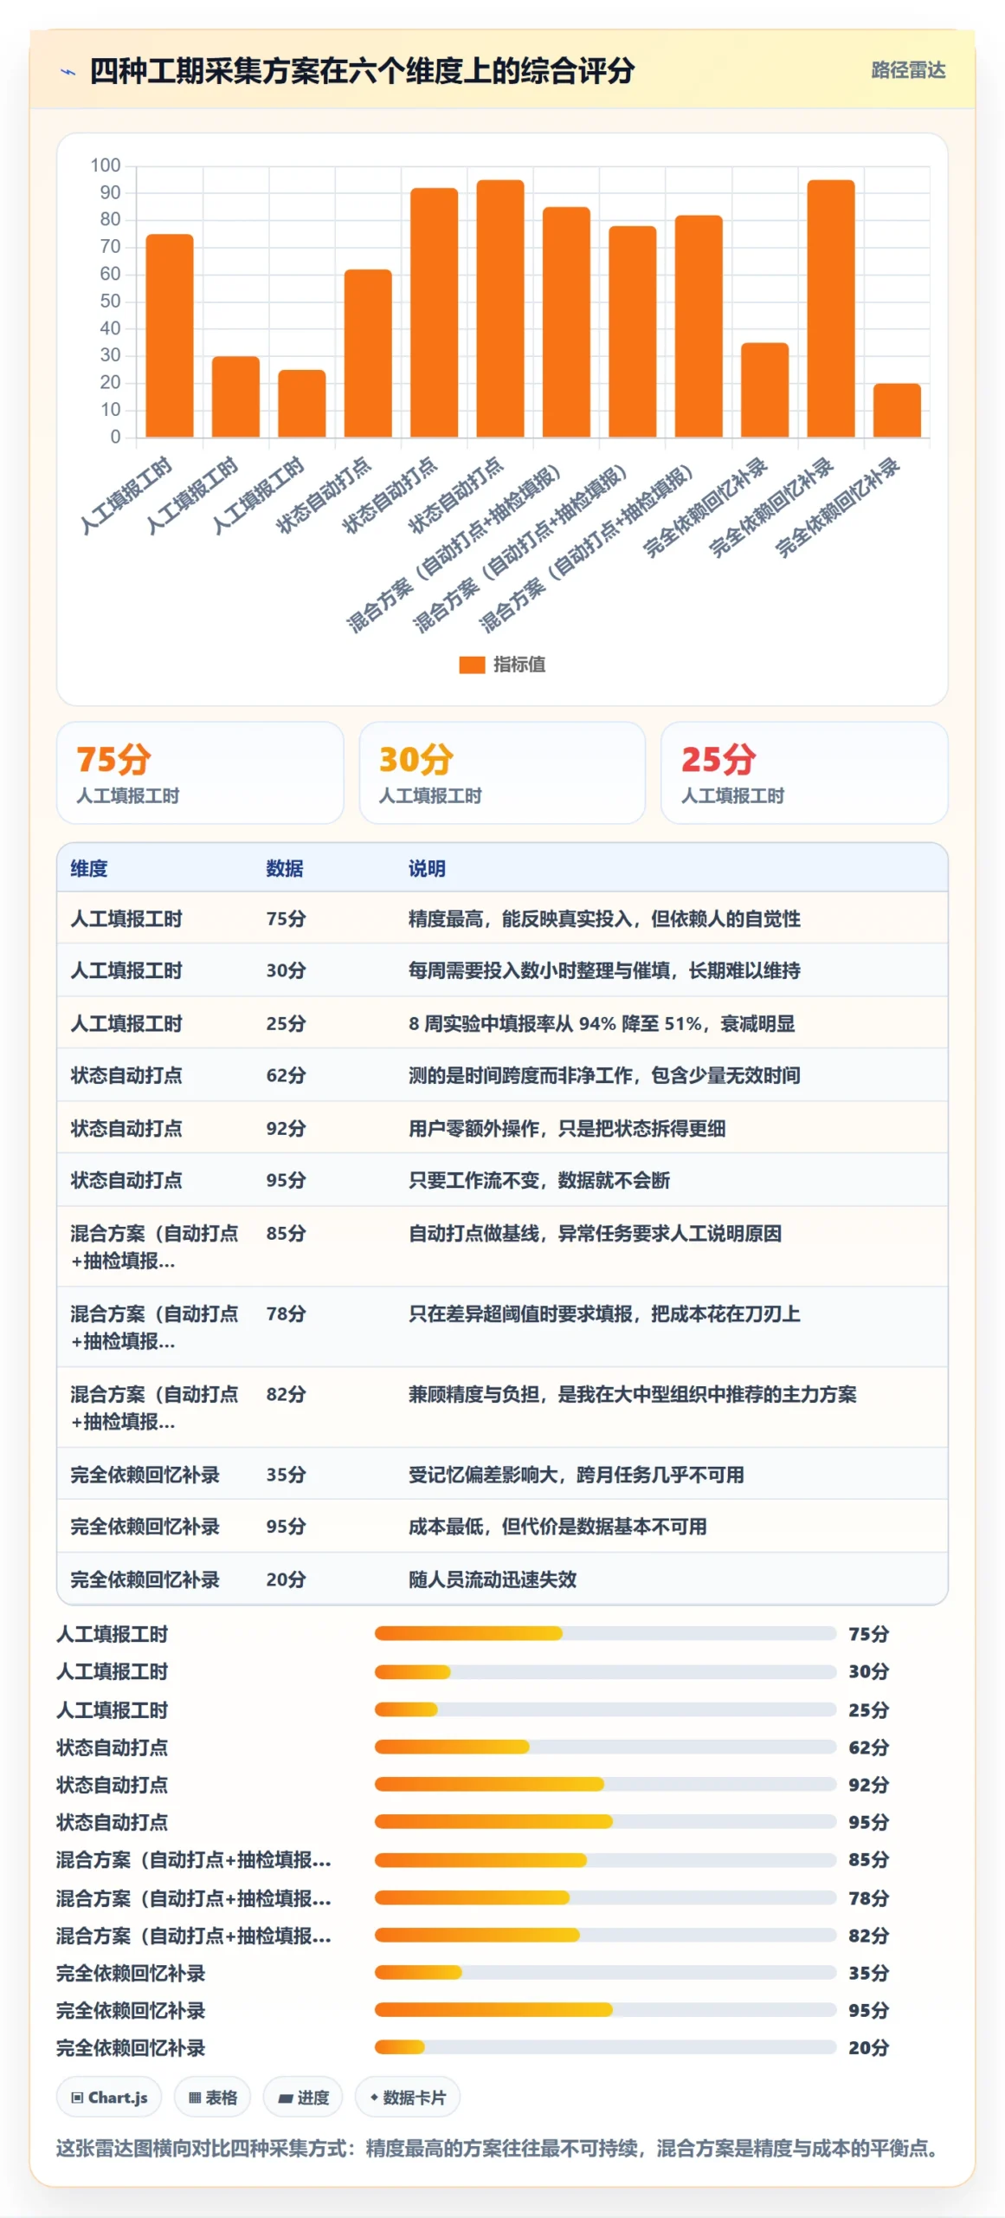1005x2218 pixels.
Task: Select table text 只在差异超阈值时要求填报
Action: point(520,1313)
